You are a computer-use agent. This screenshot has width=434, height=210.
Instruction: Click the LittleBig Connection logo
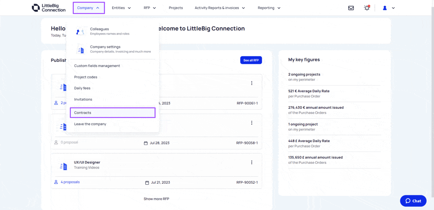(x=48, y=8)
